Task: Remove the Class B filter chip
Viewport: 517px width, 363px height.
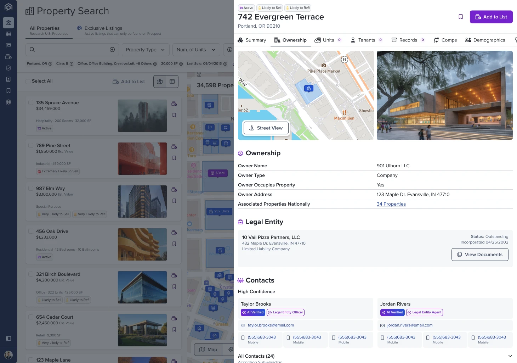Action: coord(72,64)
